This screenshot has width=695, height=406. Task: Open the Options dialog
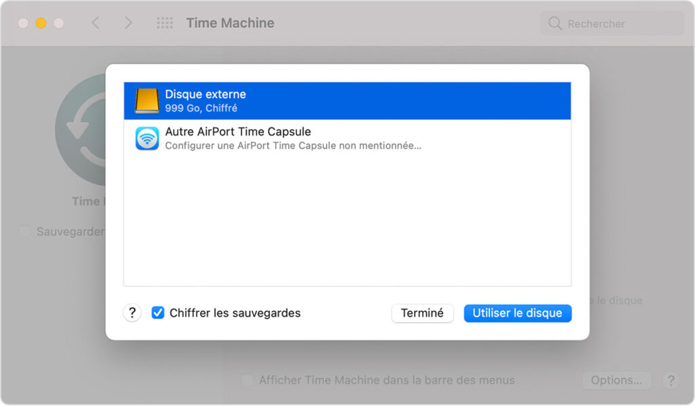(616, 380)
